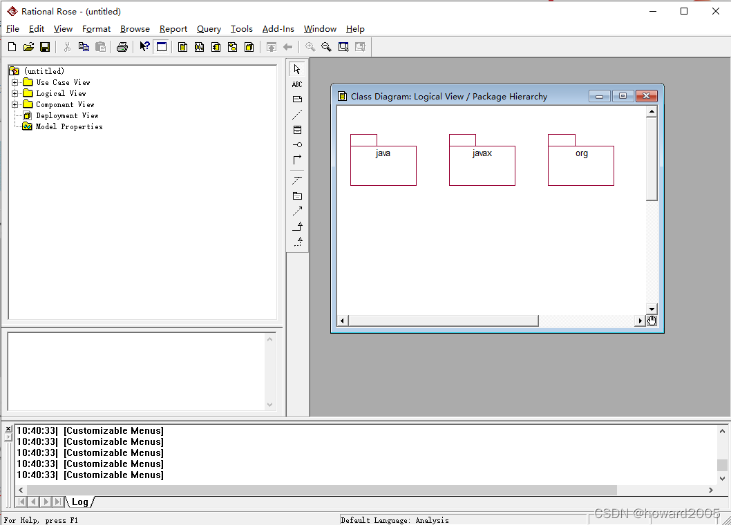Select the Note tool in the toolbox

coord(297,99)
